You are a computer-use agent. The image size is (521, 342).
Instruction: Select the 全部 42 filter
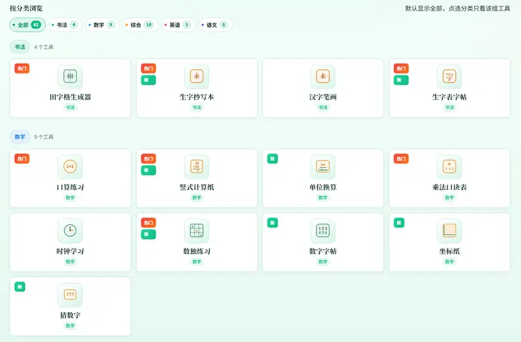[x=27, y=25]
